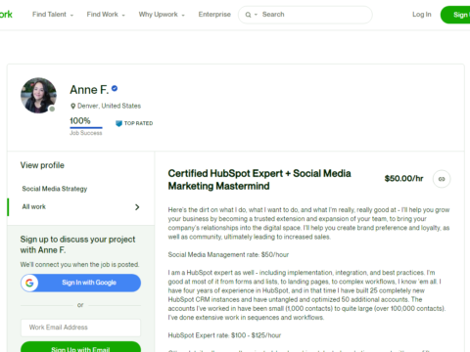This screenshot has height=352, width=470.
Task: Sign in with Google button
Action: coord(80,283)
